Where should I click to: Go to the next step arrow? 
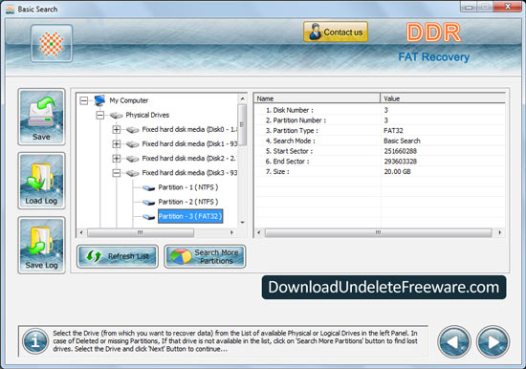(x=493, y=342)
